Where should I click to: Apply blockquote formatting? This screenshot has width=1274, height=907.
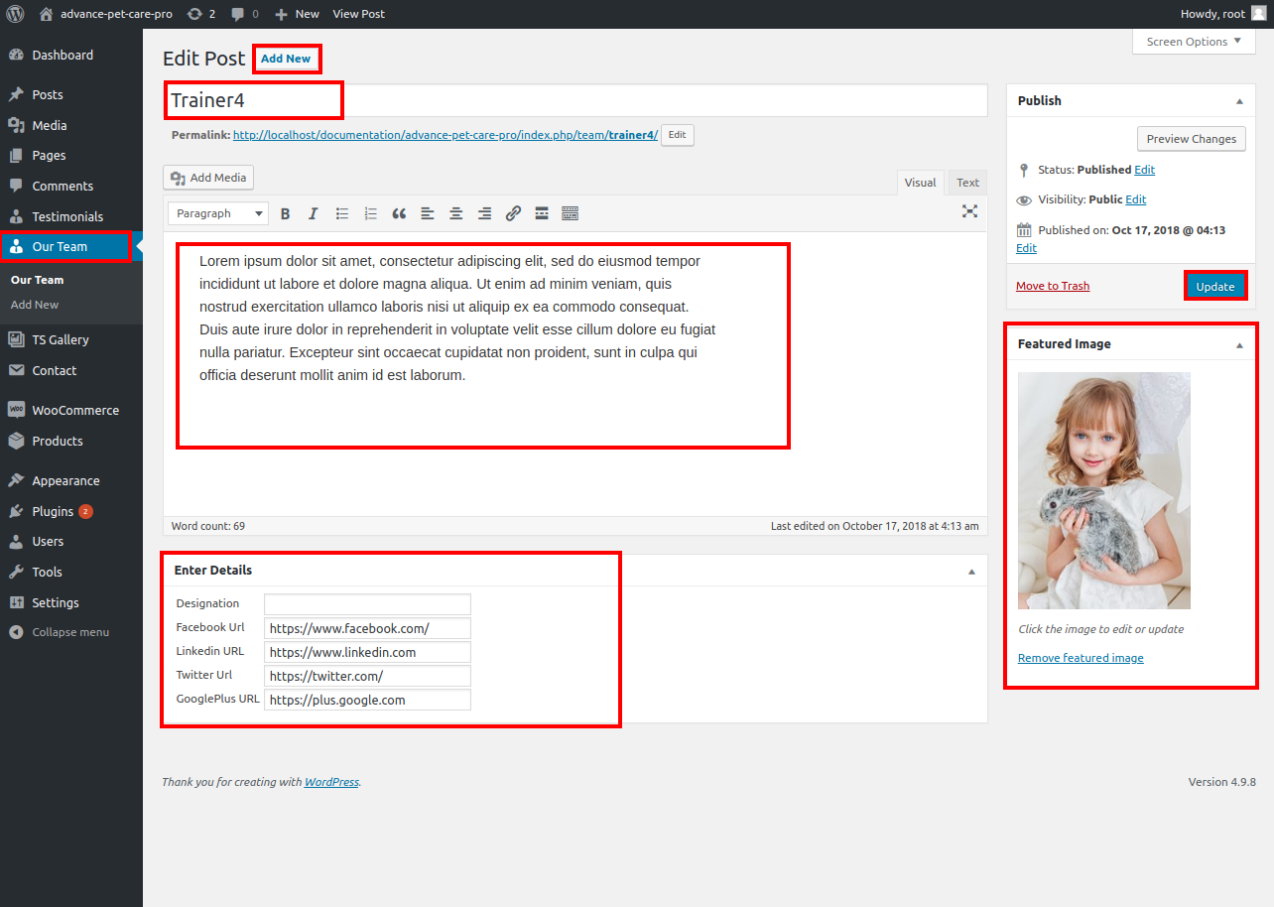click(x=399, y=213)
